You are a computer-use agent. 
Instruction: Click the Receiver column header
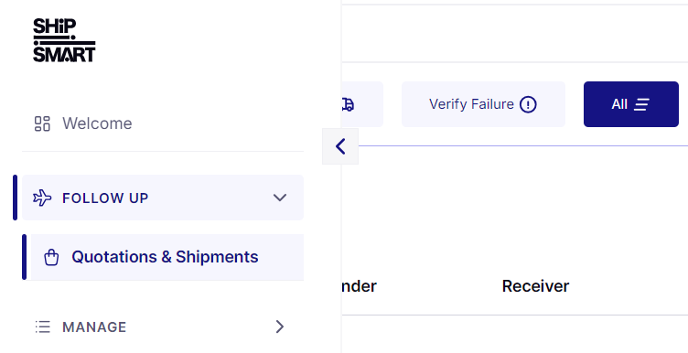(535, 286)
